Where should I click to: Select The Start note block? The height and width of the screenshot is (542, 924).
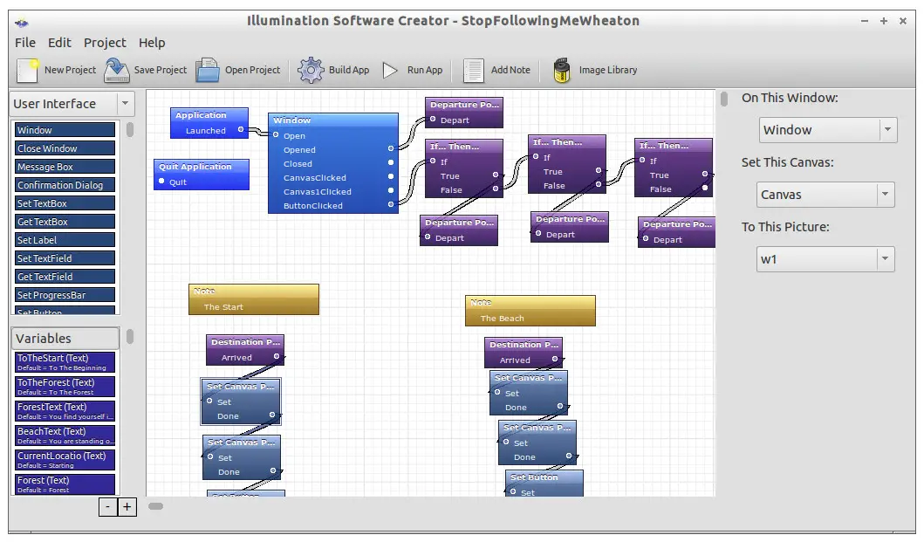(254, 299)
